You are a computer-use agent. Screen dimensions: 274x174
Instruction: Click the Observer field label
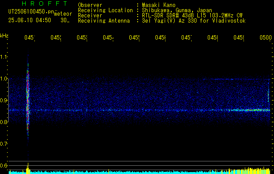[90, 5]
